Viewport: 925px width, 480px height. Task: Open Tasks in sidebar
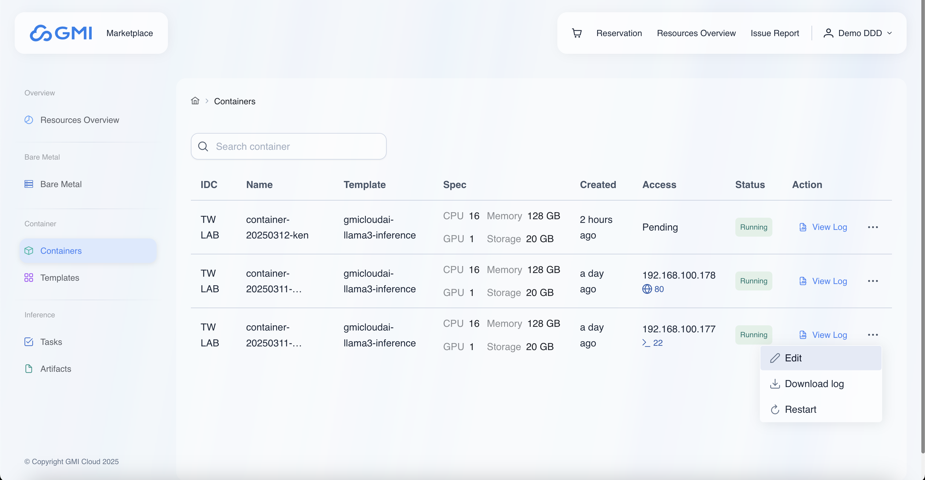tap(51, 342)
